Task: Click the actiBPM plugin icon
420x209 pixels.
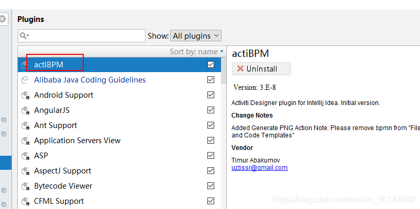Action: tap(25, 65)
